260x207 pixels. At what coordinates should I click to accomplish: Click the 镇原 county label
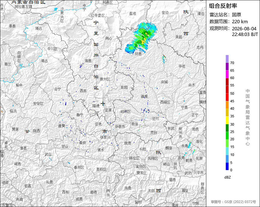point(144,96)
